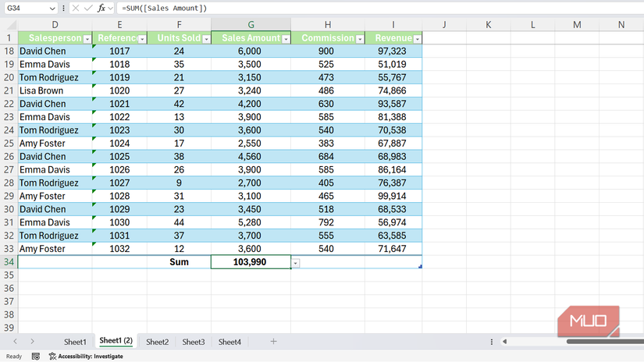Select column D header

coord(55,25)
